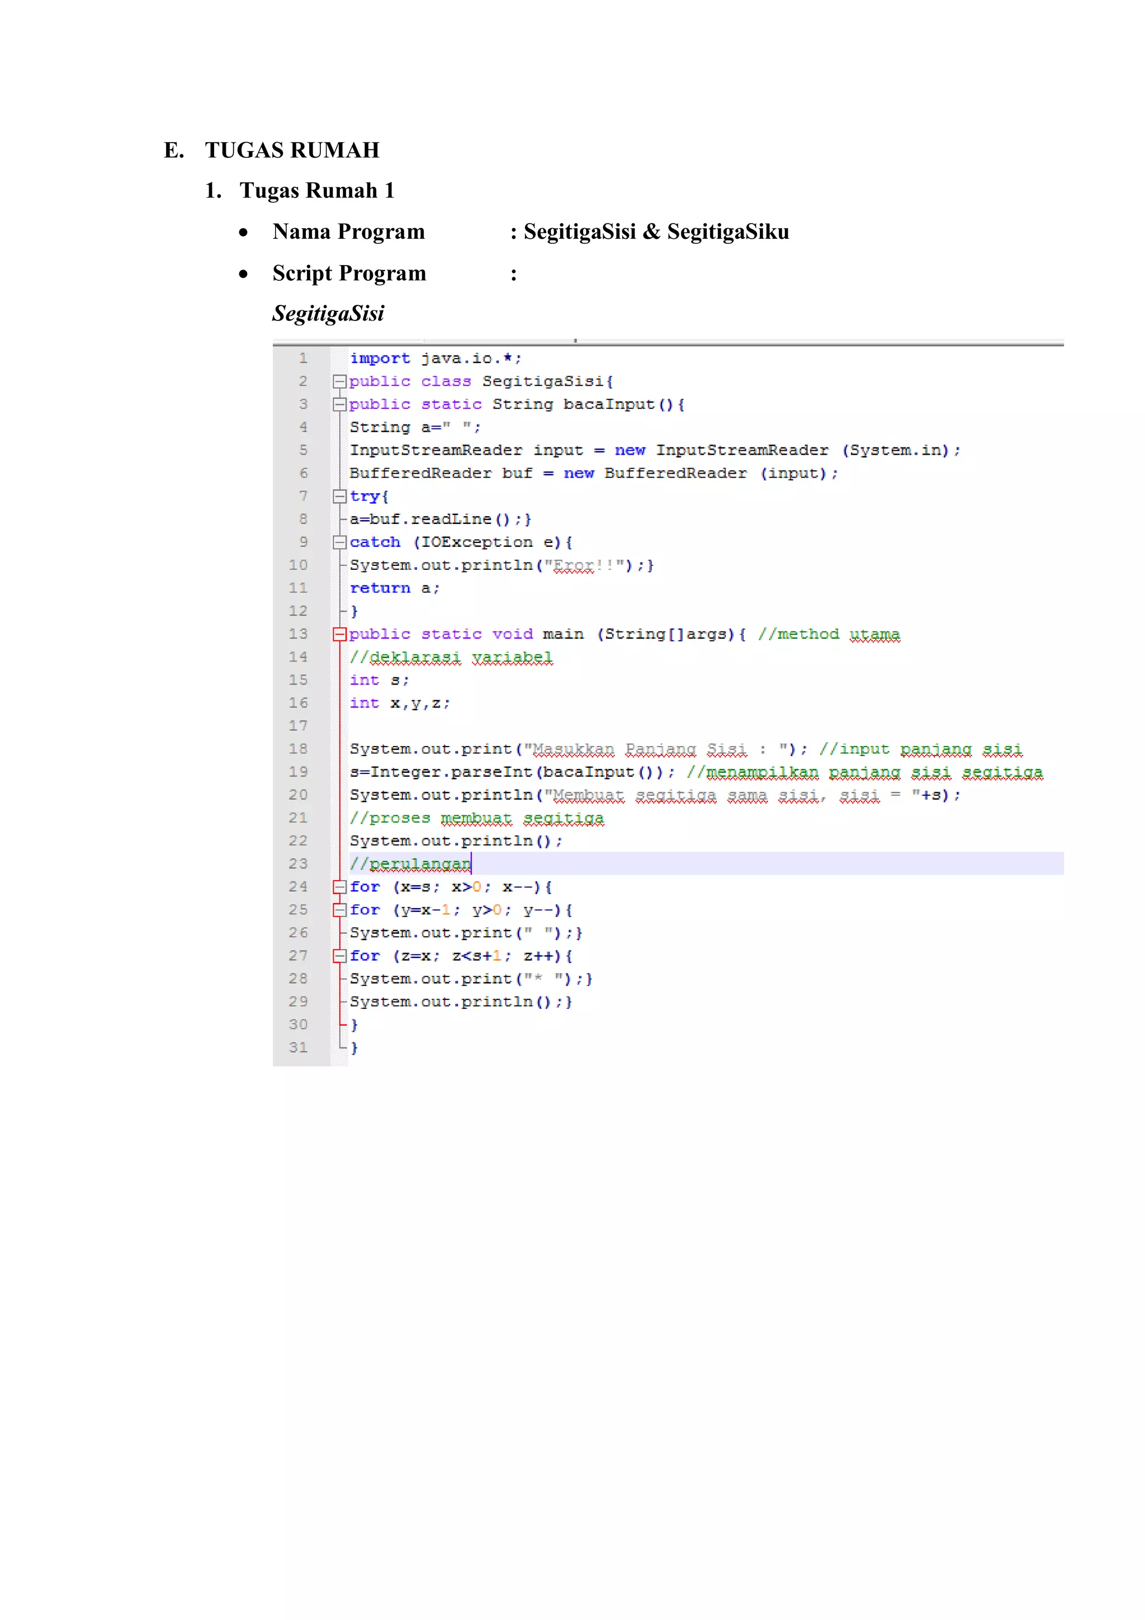
Task: Collapse the try block fold marker
Action: pos(339,497)
